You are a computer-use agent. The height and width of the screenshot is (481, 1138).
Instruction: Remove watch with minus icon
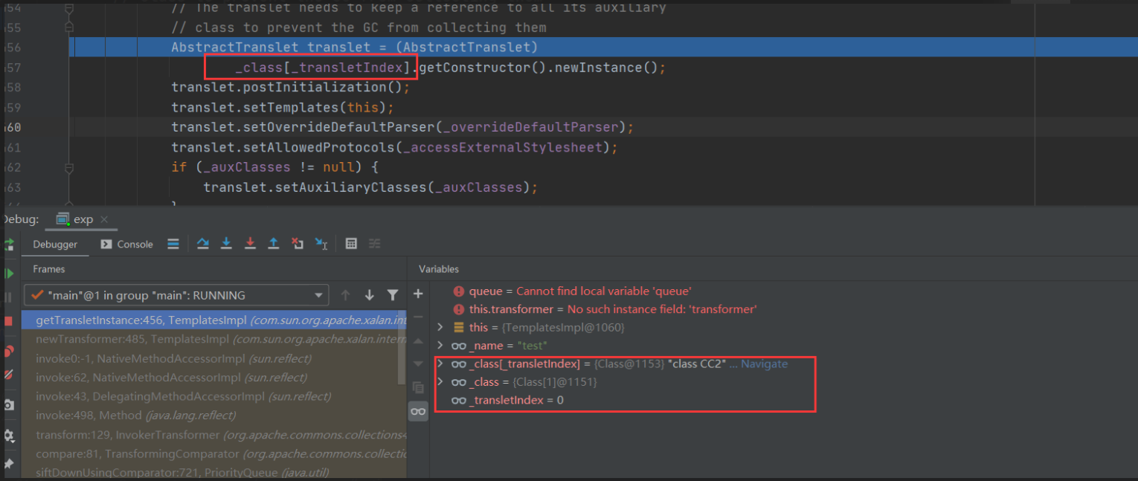click(418, 317)
